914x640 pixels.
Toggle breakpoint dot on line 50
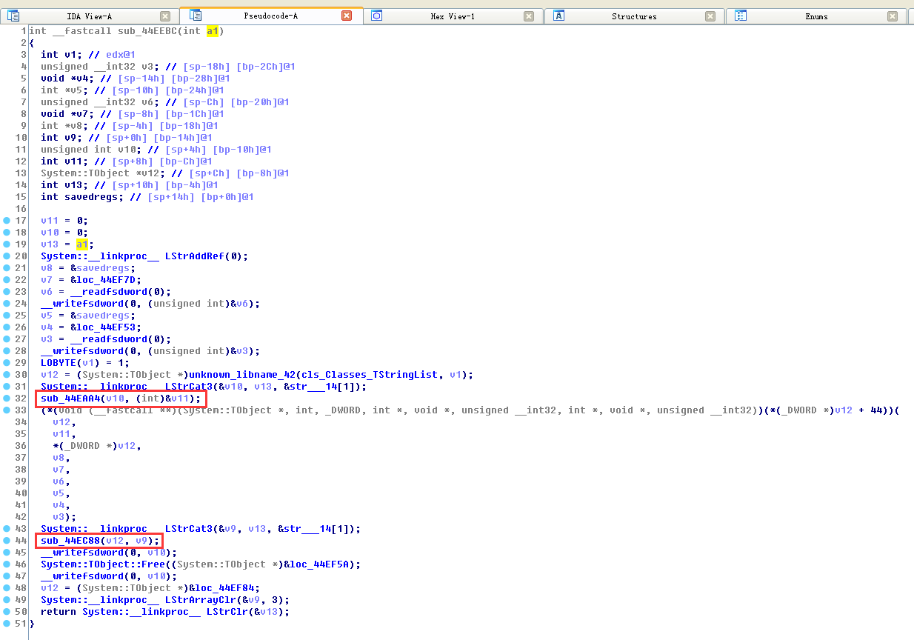click(x=7, y=612)
